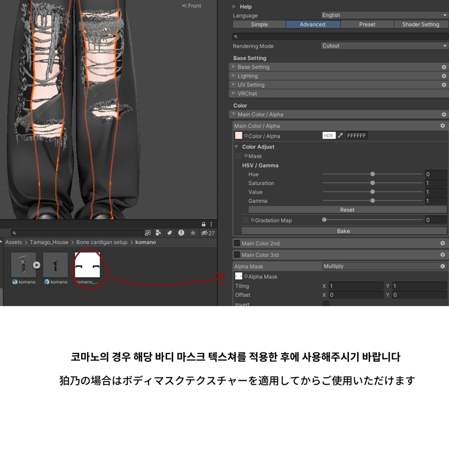Click the shader property search field
Screen dimensions: 449x449
coord(340,37)
